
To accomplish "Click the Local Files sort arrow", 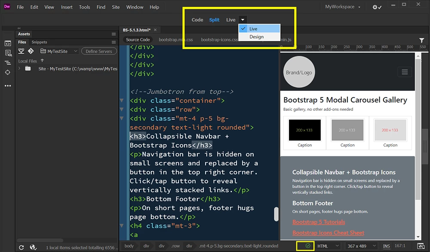I will [42, 61].
